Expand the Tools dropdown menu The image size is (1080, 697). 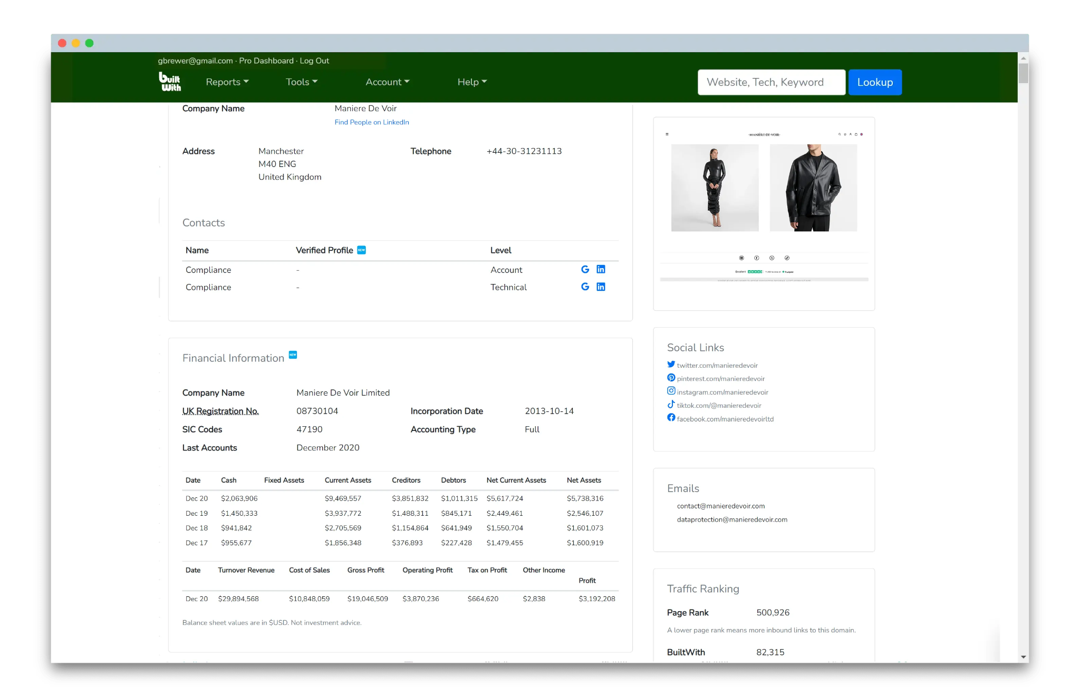point(302,82)
